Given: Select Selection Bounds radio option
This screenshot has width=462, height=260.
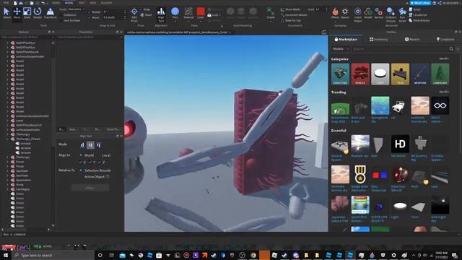Looking at the screenshot, I should point(81,170).
